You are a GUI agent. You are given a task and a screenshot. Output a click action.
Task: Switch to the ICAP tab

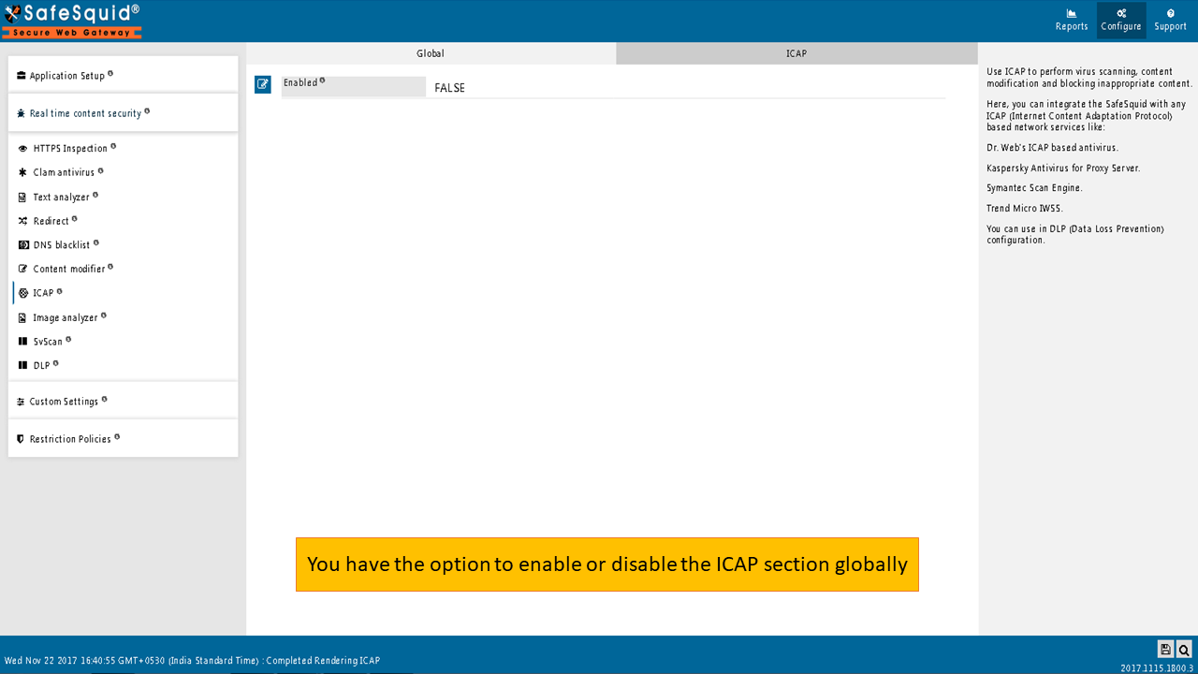click(x=796, y=53)
